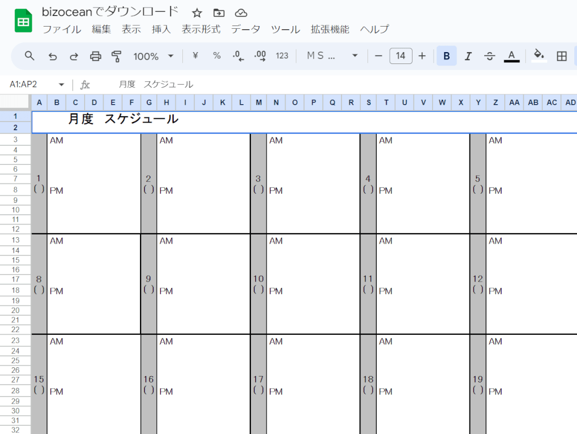The height and width of the screenshot is (434, 577).
Task: Expand the 100% zoom dropdown
Action: pos(154,56)
